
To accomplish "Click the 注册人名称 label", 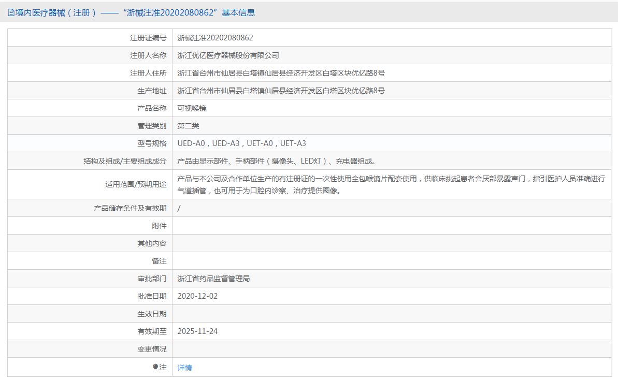I will point(148,55).
